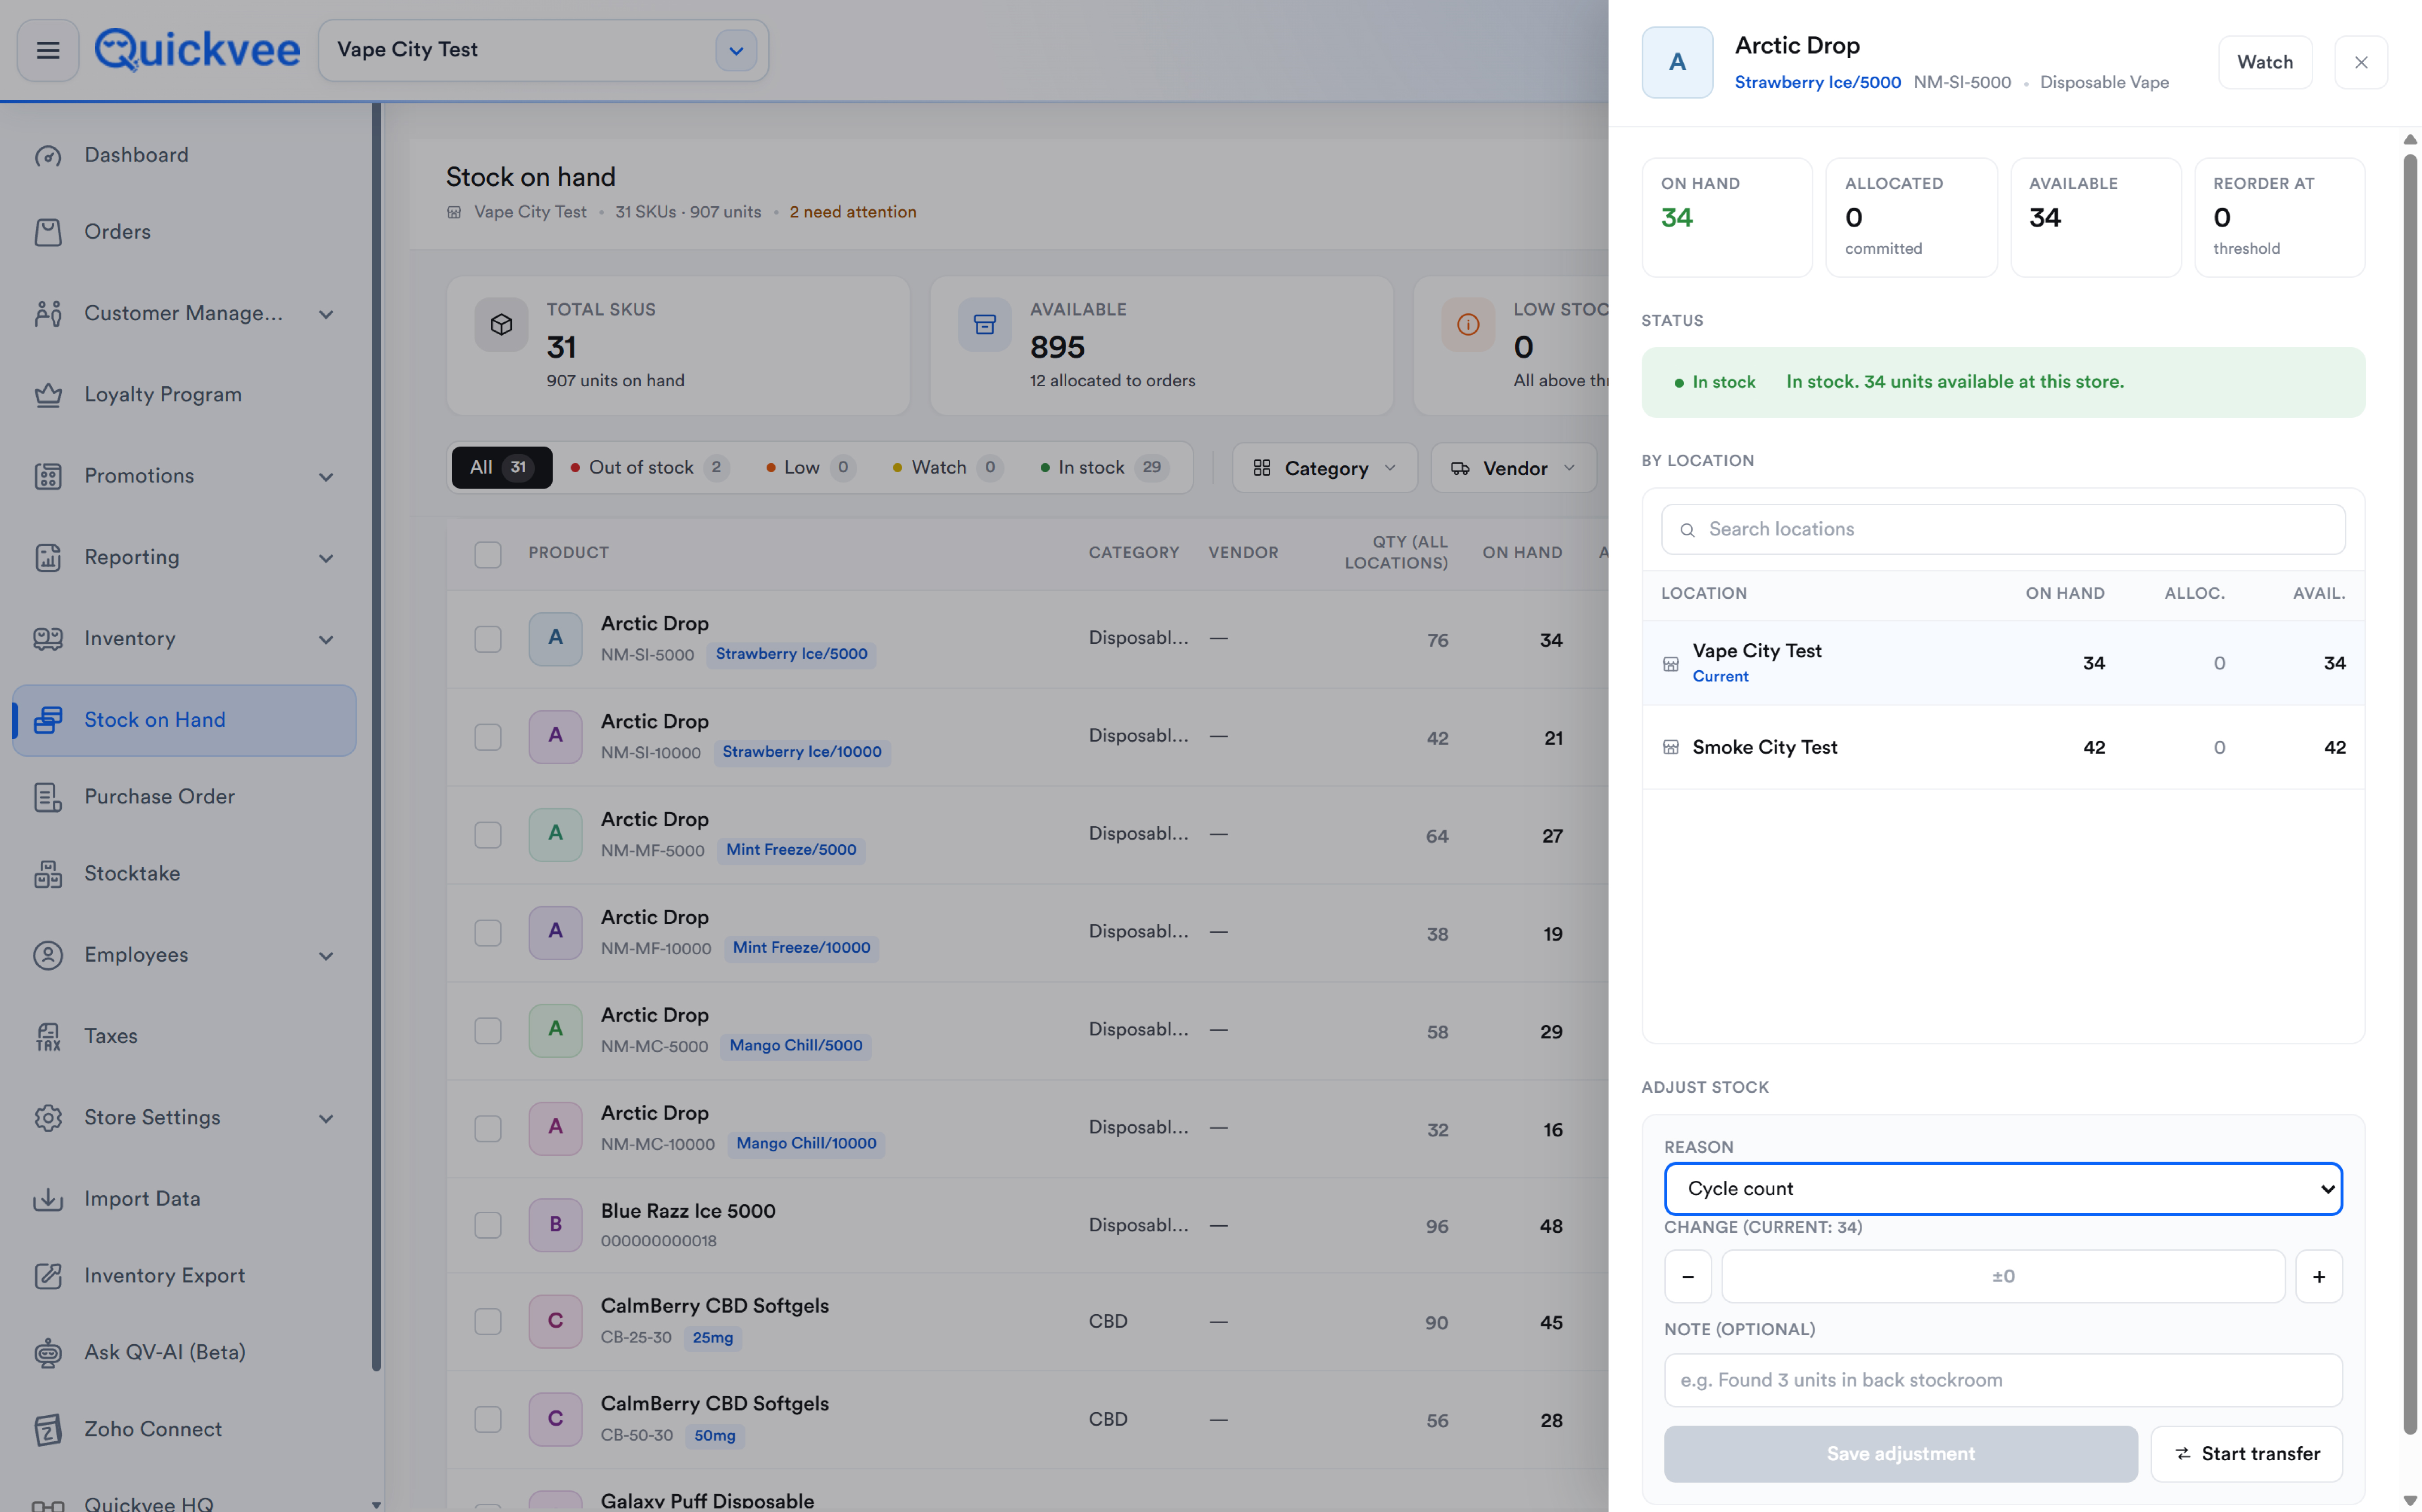Viewport: 2422px width, 1512px height.
Task: Click the optional note input field
Action: click(x=2003, y=1380)
